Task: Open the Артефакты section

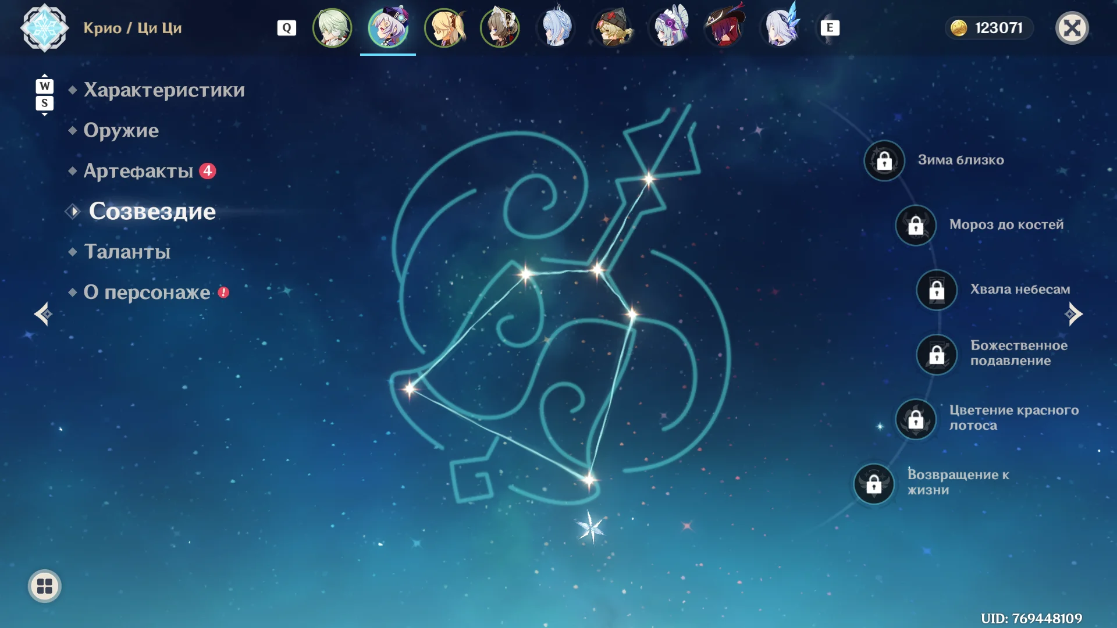Action: click(138, 171)
